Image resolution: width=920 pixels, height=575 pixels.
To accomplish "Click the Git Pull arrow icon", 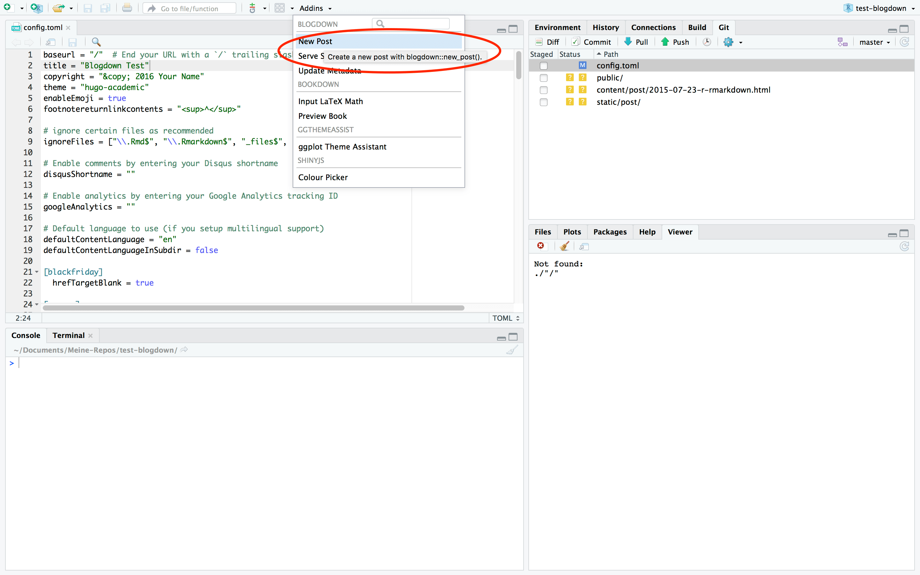I will click(628, 42).
